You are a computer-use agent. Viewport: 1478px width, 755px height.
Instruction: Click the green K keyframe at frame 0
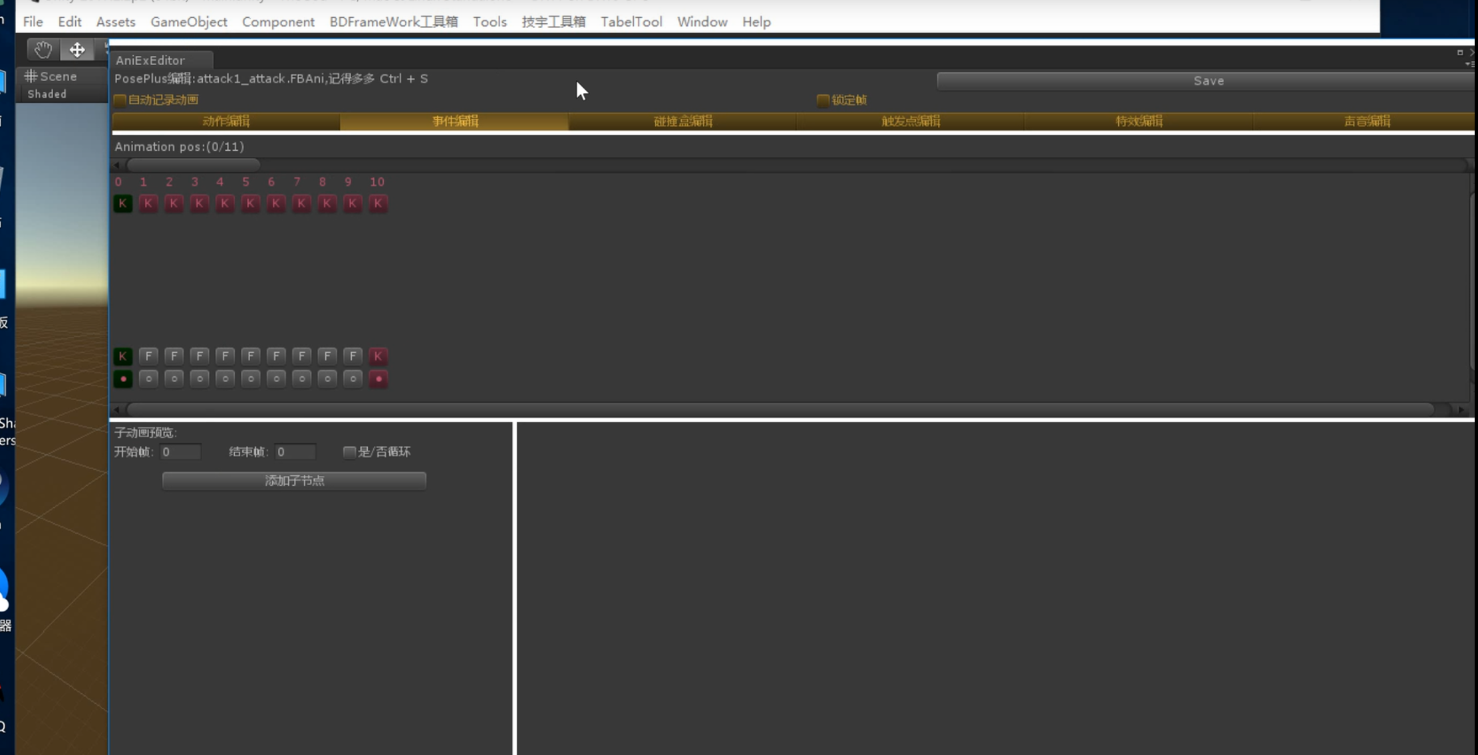click(122, 203)
